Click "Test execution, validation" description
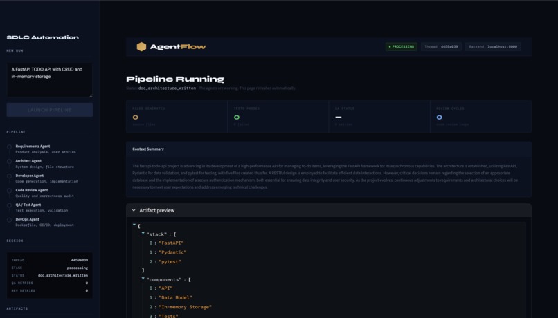Screen dimensions: 558x318 (x=42, y=210)
